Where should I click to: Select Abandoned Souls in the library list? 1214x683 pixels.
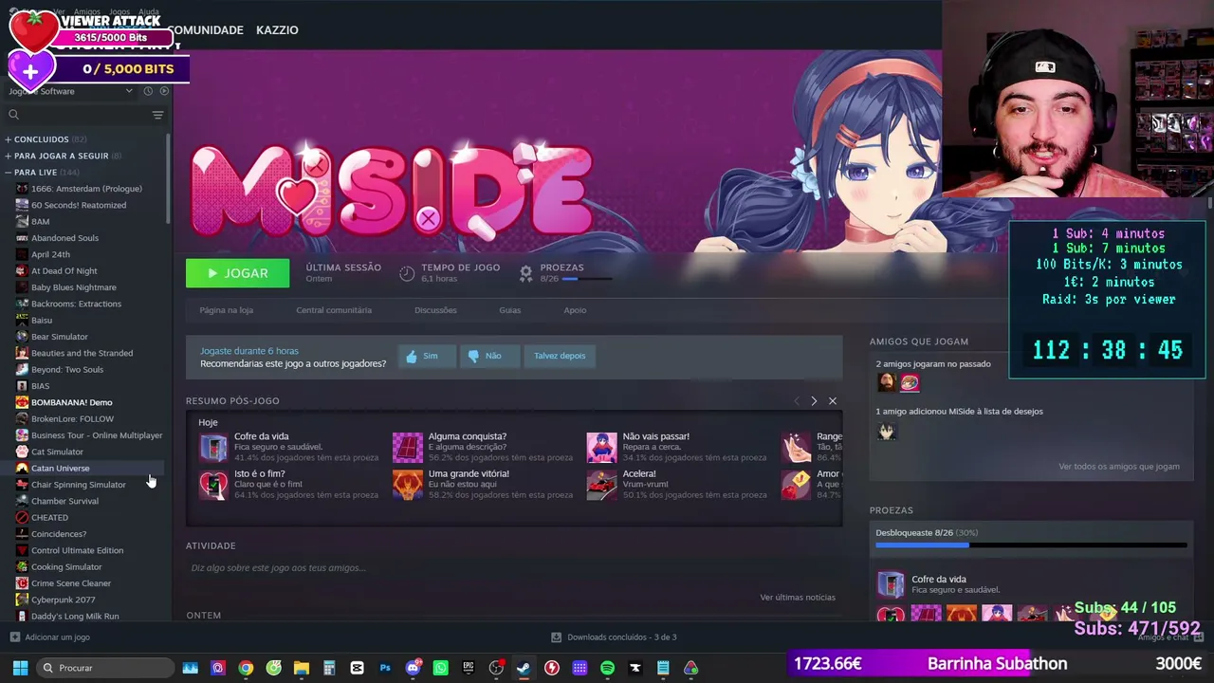64,238
